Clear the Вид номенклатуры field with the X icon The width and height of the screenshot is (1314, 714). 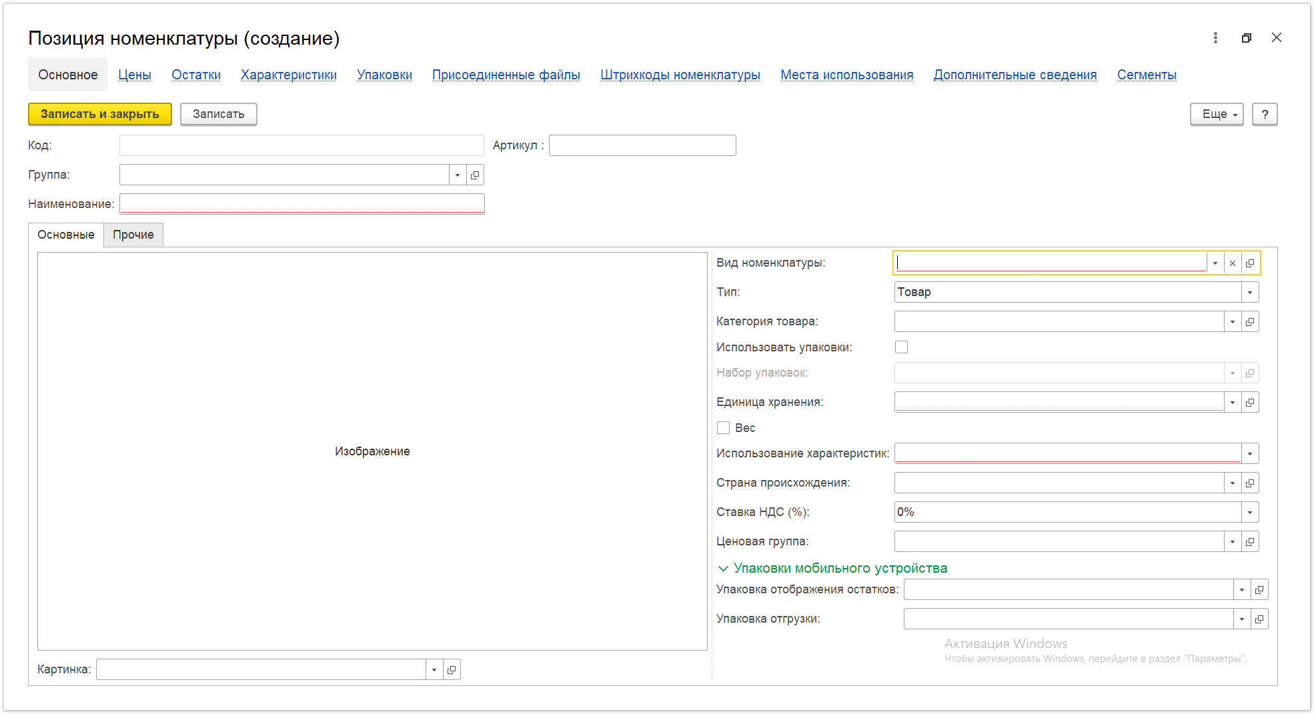1233,263
